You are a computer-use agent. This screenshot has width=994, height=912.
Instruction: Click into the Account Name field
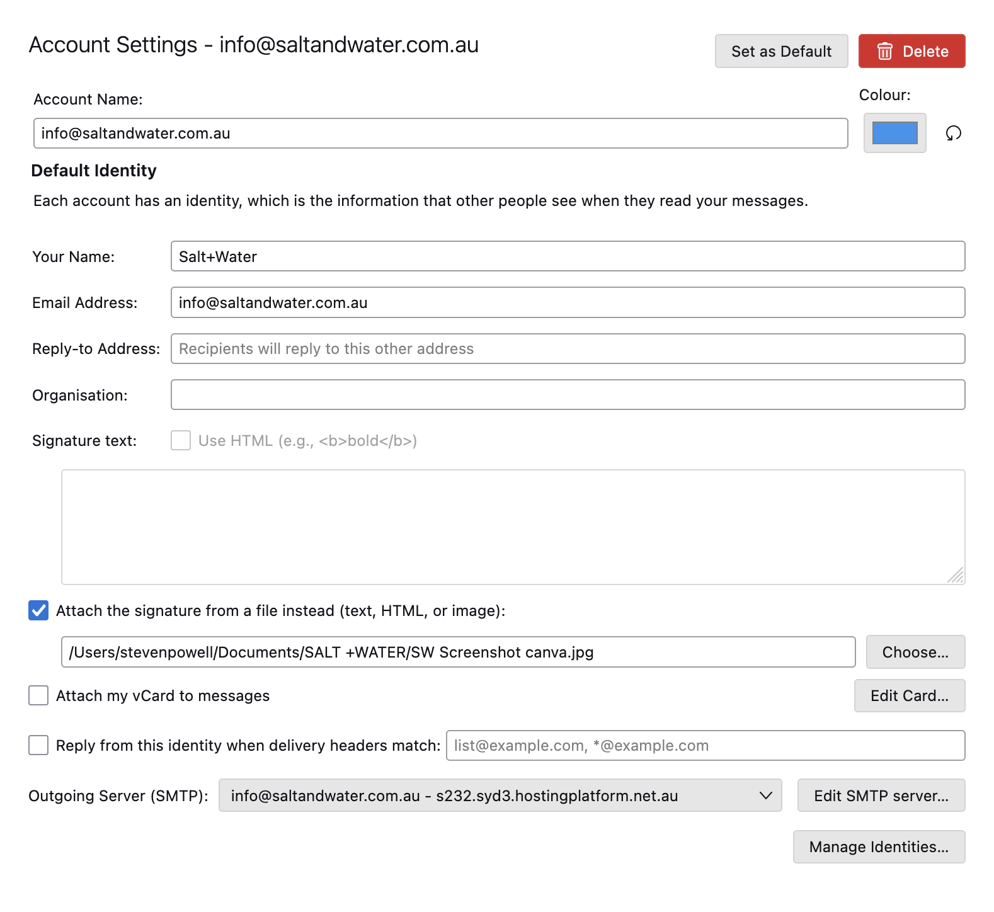click(440, 134)
